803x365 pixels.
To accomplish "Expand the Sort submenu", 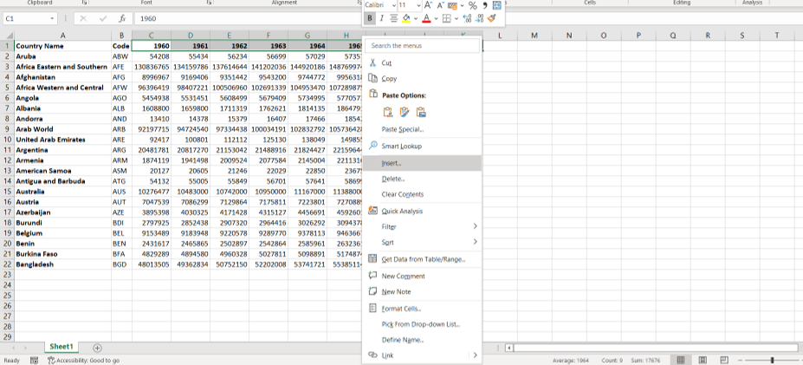I will pos(423,242).
